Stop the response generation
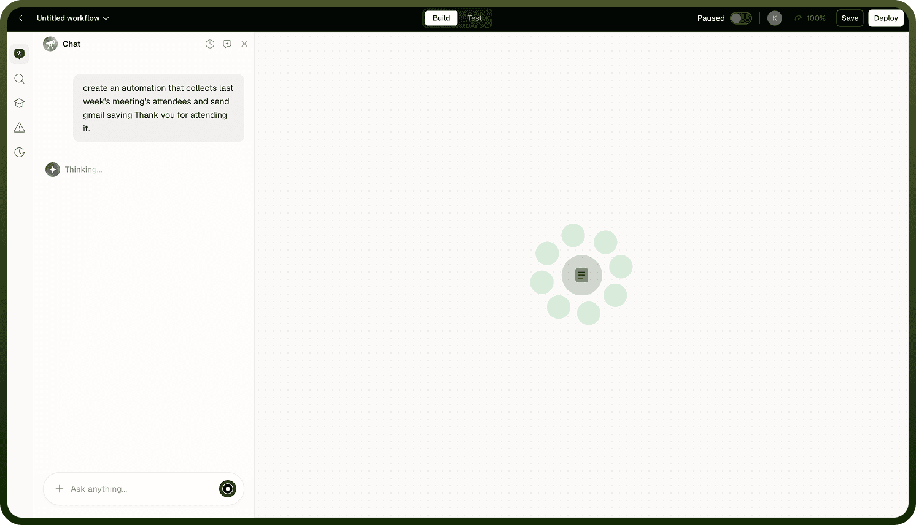The image size is (916, 525). [x=228, y=489]
